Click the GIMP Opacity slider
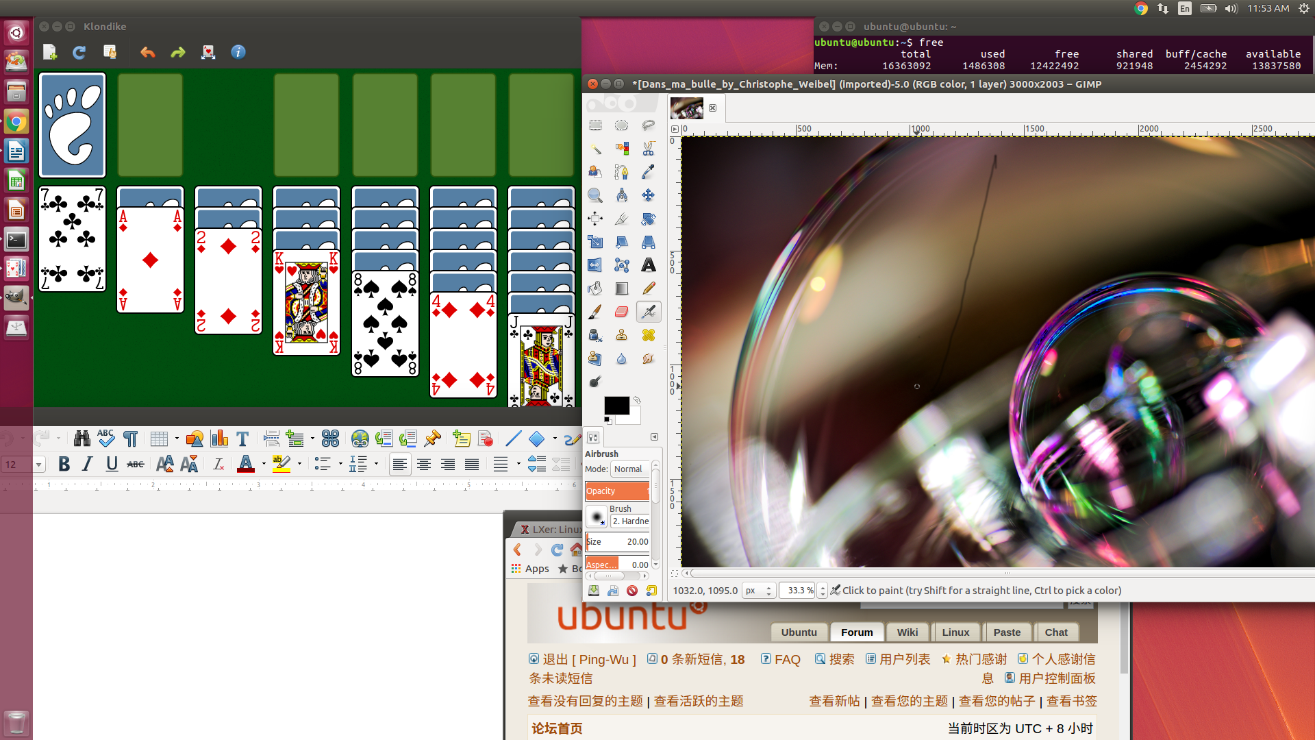Viewport: 1315px width, 740px height. (x=617, y=491)
